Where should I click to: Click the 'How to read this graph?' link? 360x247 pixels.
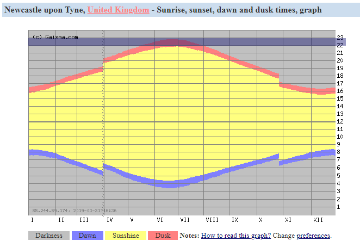235,236
